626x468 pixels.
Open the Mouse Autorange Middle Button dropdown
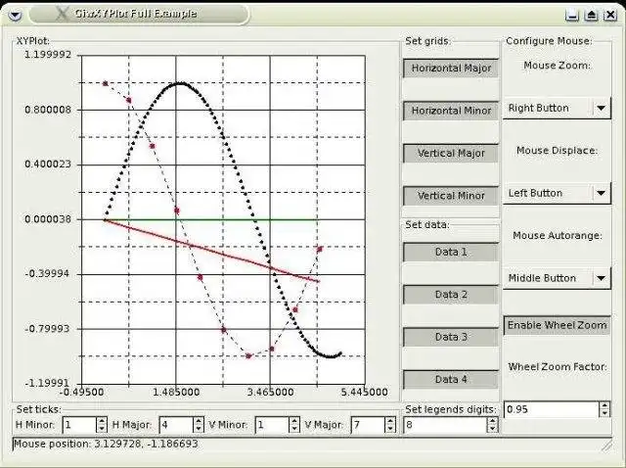557,278
